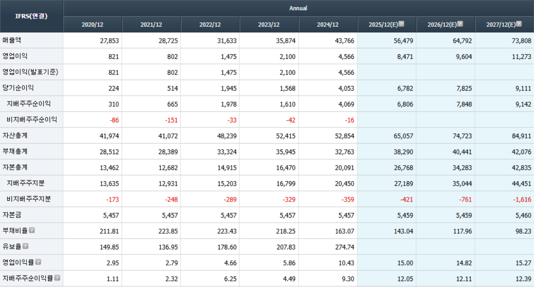Click 영업이익률 value 10.43 for 2024/12
The image size is (534, 287).
(x=346, y=263)
